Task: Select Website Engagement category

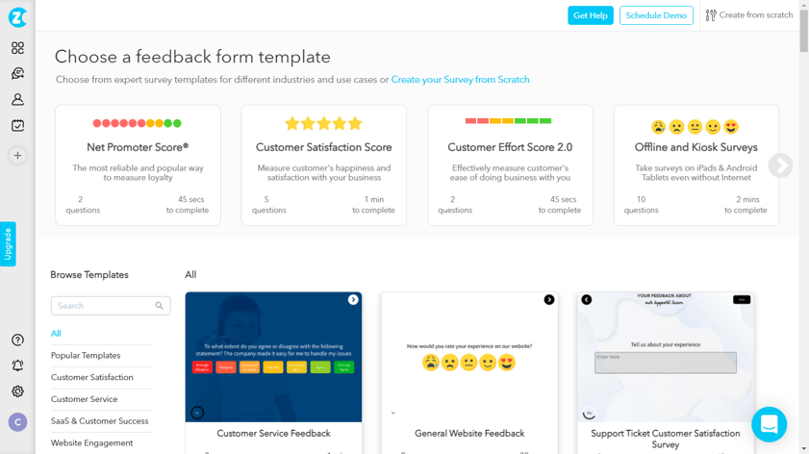Action: point(91,442)
